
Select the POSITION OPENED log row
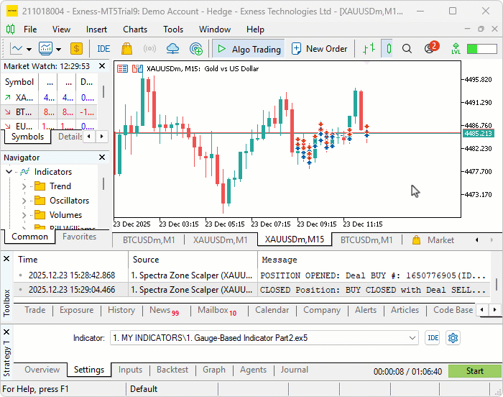252,275
